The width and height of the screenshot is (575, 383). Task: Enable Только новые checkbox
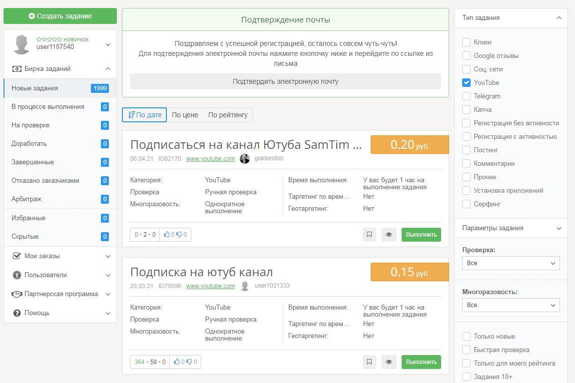(467, 337)
